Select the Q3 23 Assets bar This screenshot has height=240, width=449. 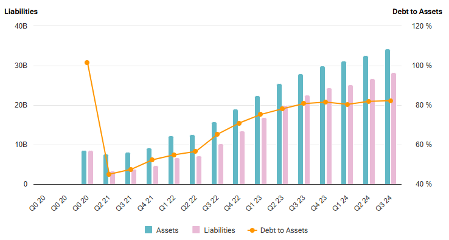click(x=301, y=129)
